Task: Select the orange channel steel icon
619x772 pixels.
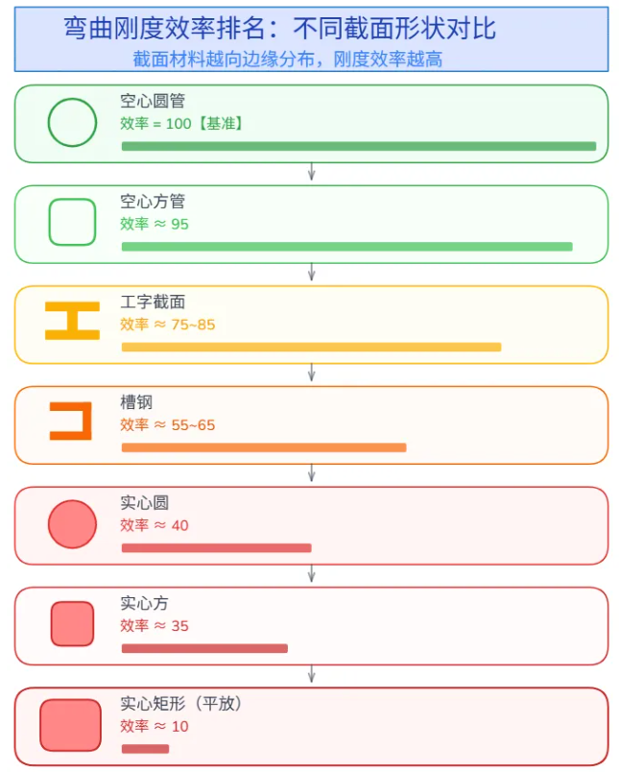Action: click(71, 421)
